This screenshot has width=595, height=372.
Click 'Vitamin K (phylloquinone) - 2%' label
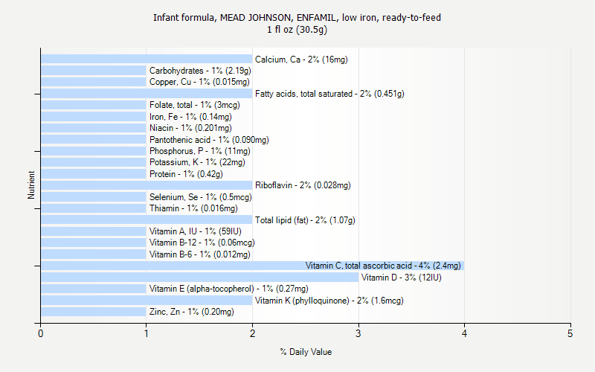(312, 301)
